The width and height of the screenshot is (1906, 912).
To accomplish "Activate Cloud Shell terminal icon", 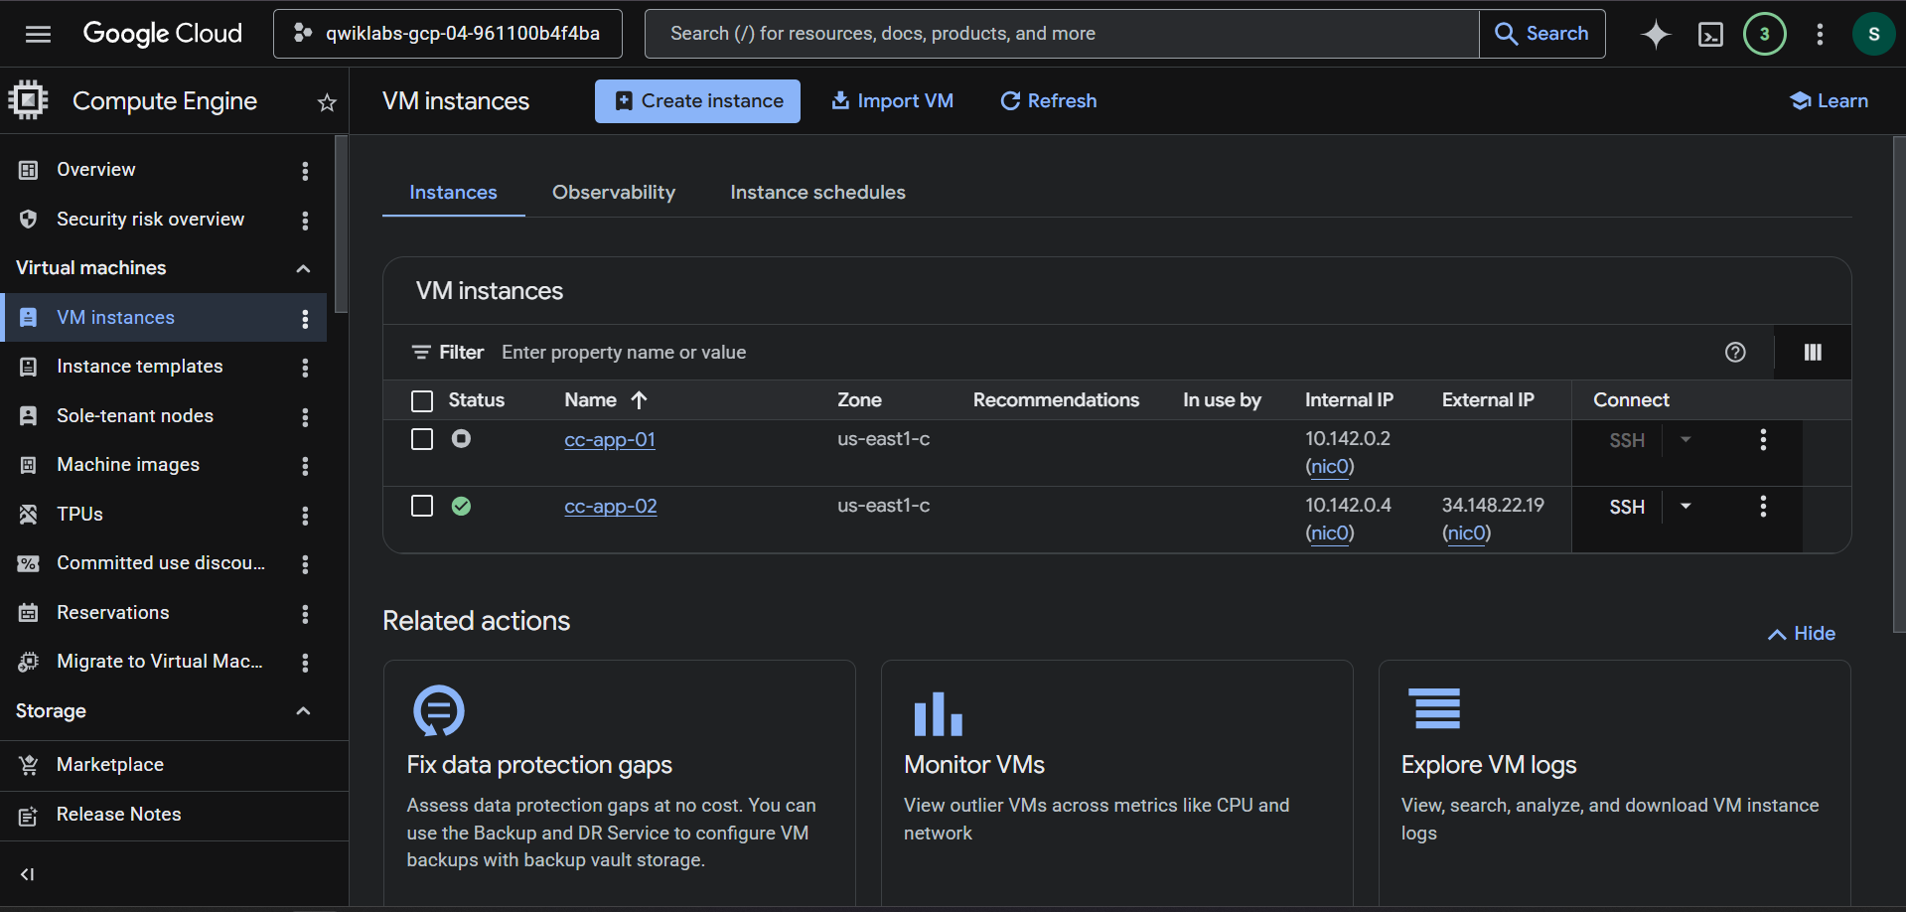I will (x=1710, y=35).
